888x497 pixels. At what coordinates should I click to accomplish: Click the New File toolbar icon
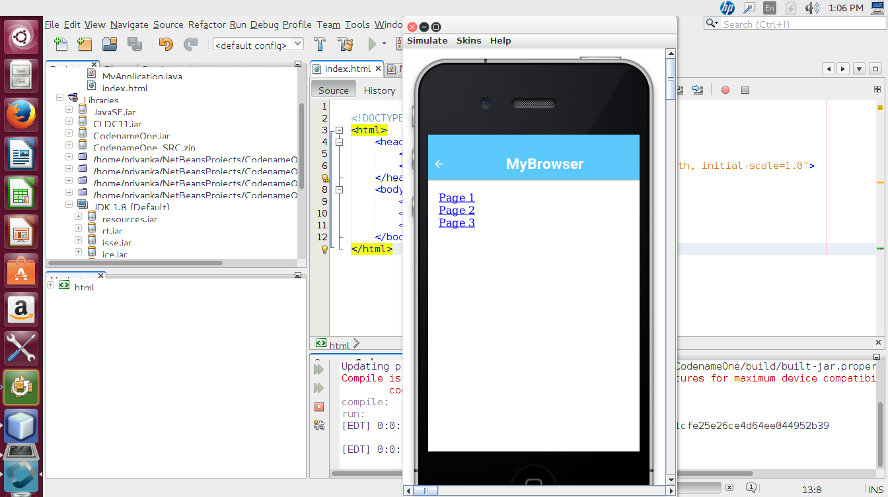point(61,44)
